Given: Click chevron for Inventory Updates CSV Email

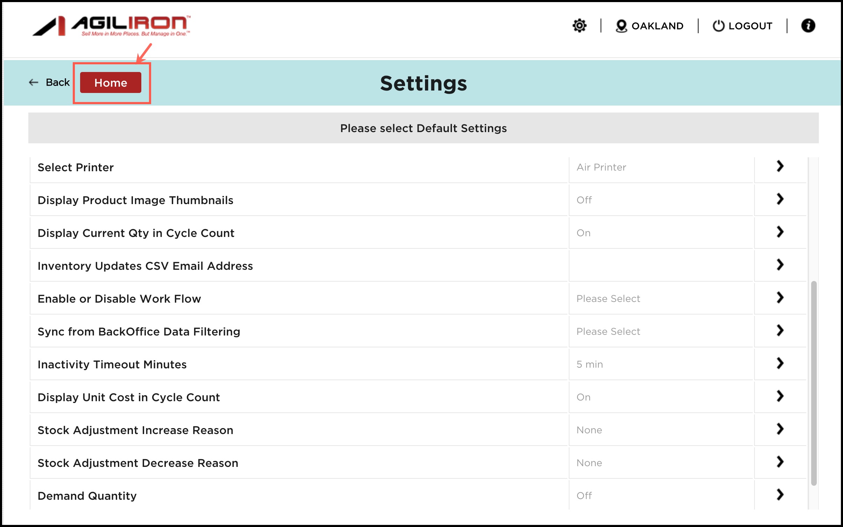Looking at the screenshot, I should pyautogui.click(x=780, y=265).
